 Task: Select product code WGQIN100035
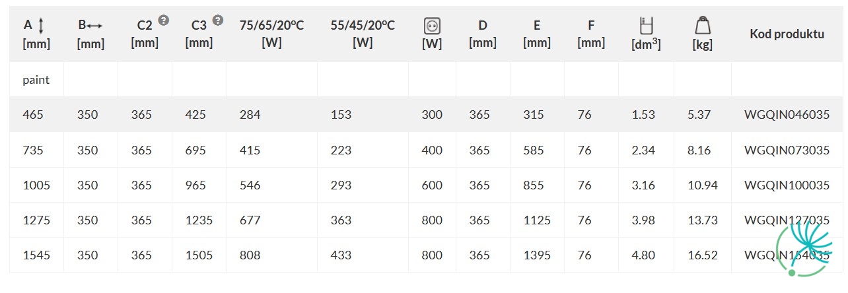pyautogui.click(x=787, y=185)
